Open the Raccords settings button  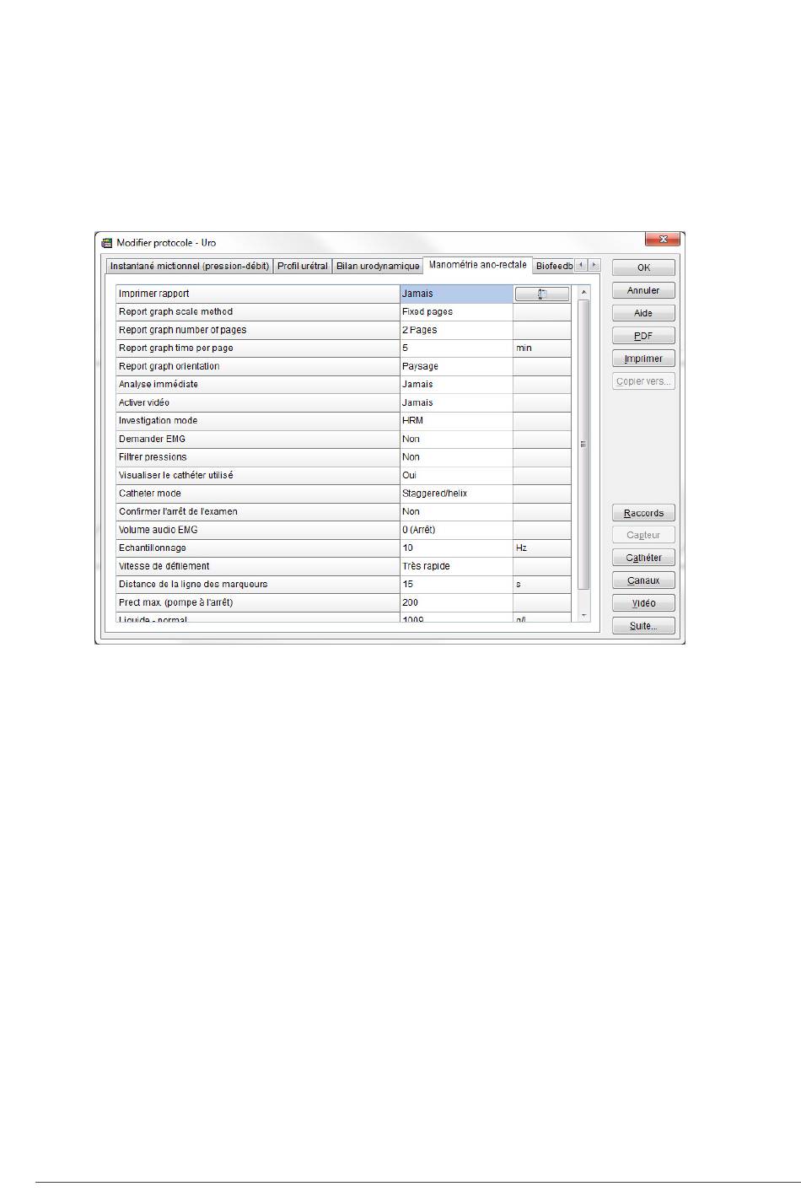tap(643, 513)
